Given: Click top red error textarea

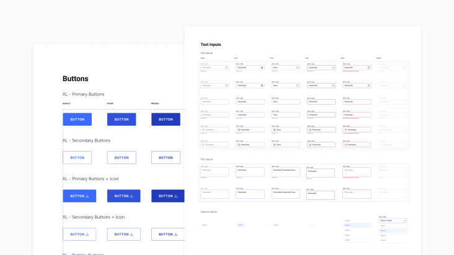Looking at the screenshot, I should click(357, 172).
